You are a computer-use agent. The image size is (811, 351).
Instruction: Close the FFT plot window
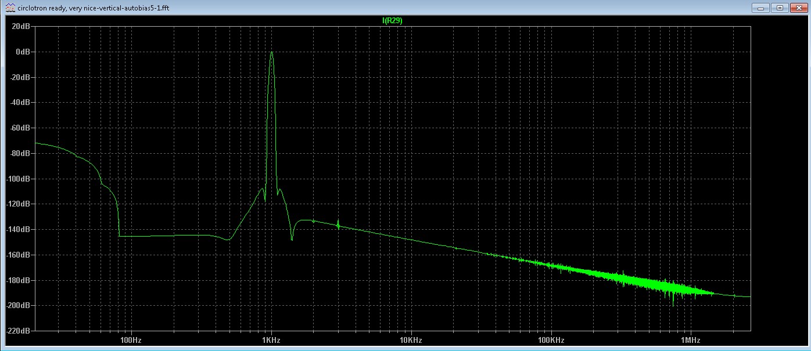(x=798, y=8)
